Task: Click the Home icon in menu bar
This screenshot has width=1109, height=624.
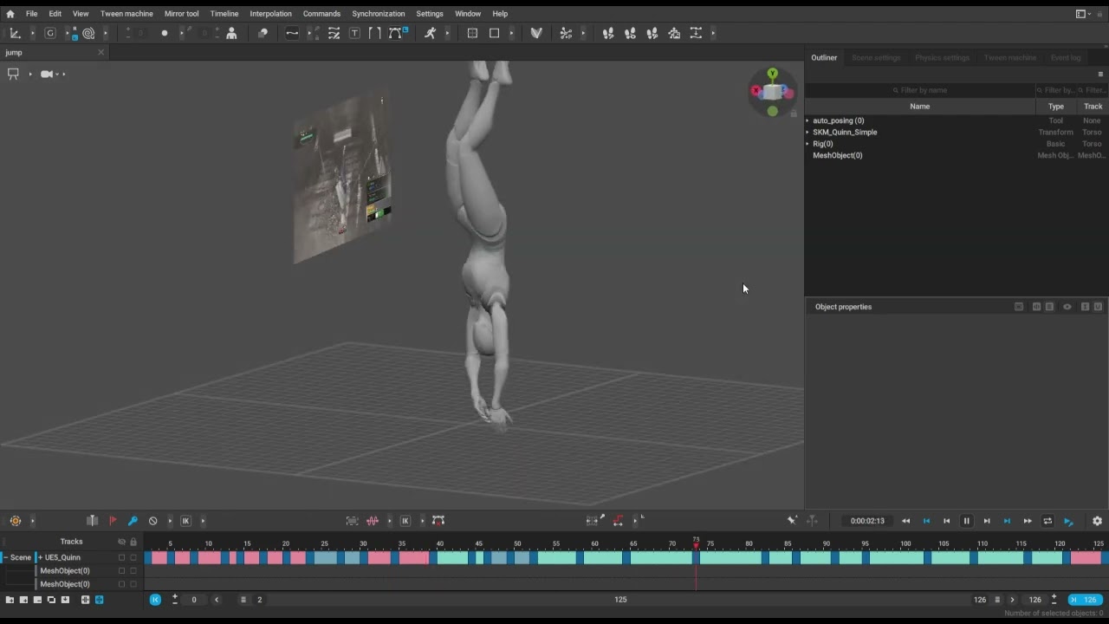Action: click(10, 14)
